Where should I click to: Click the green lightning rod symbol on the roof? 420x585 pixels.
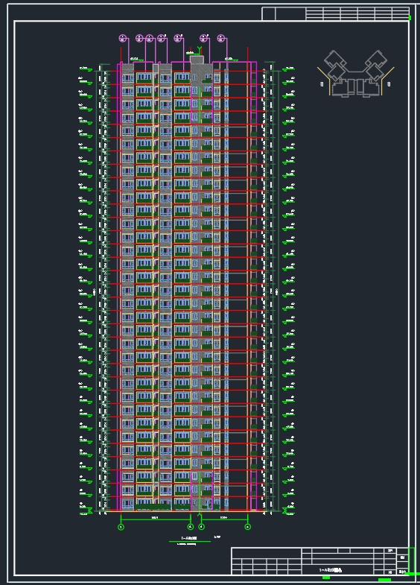pos(200,50)
